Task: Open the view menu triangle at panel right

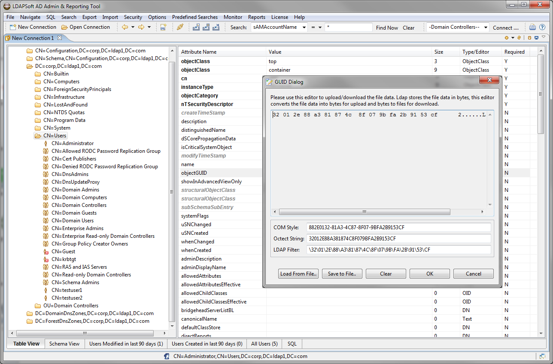Action: coord(544,37)
